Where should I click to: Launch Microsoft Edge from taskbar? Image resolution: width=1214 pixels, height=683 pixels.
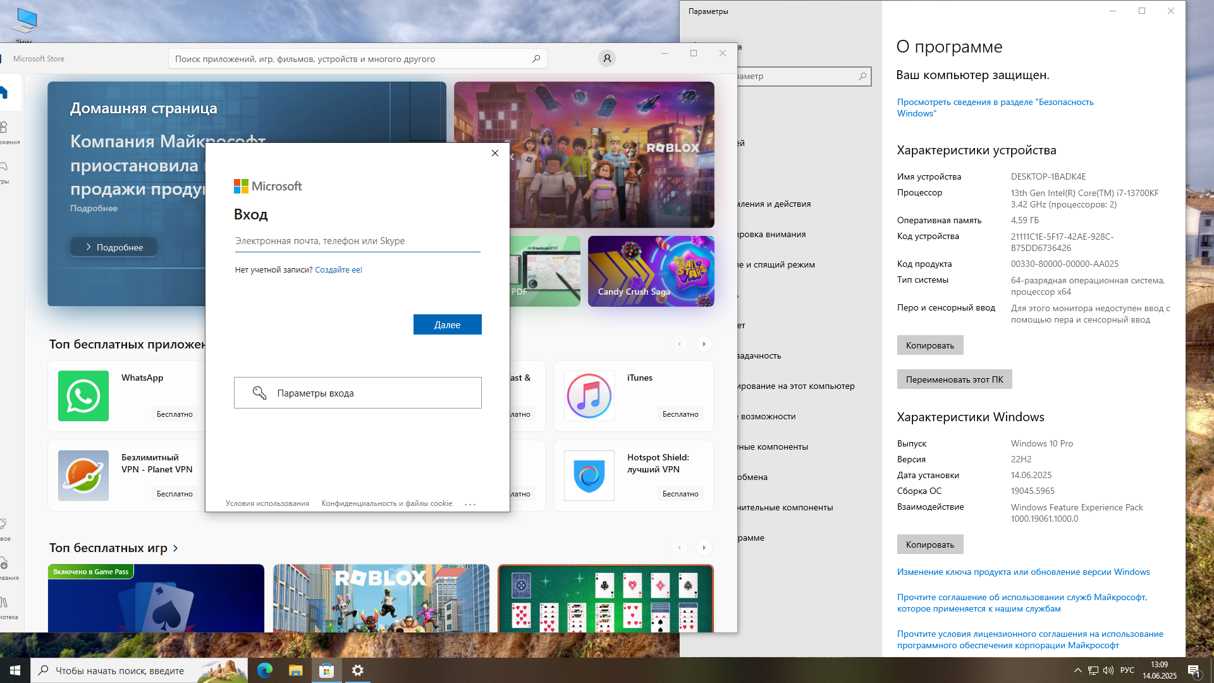tap(265, 670)
